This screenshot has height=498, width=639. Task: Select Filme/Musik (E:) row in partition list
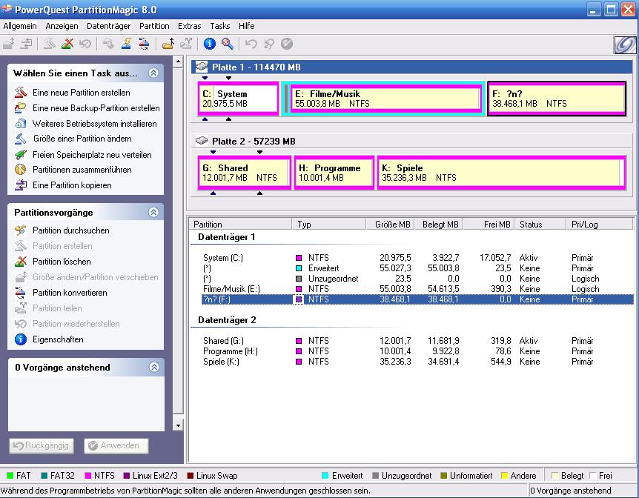tap(417, 288)
